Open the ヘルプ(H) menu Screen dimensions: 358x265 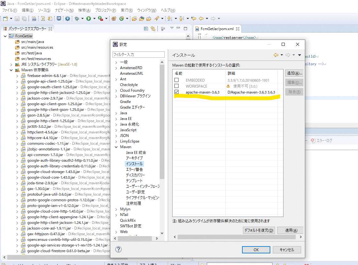(x=168, y=10)
